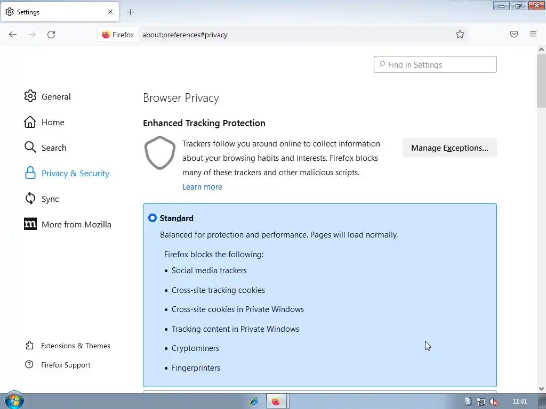
Task: Click the Cryptominers list item
Action: tap(195, 348)
